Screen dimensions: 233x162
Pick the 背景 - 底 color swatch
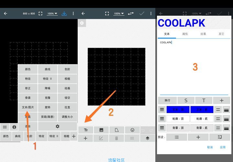[x=202, y=128]
